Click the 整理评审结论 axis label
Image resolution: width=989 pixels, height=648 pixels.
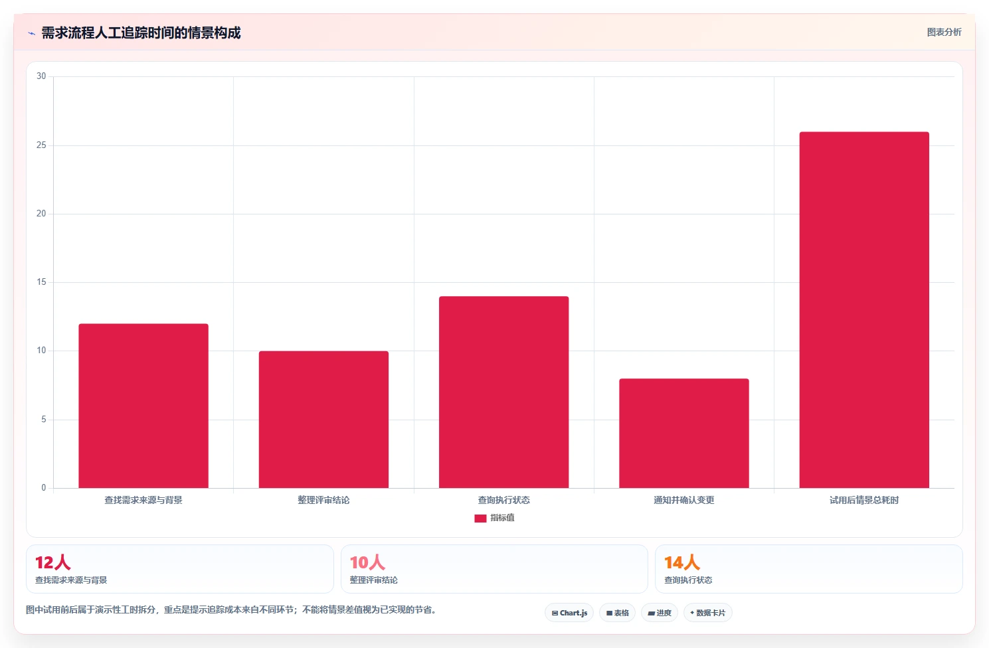pos(323,500)
